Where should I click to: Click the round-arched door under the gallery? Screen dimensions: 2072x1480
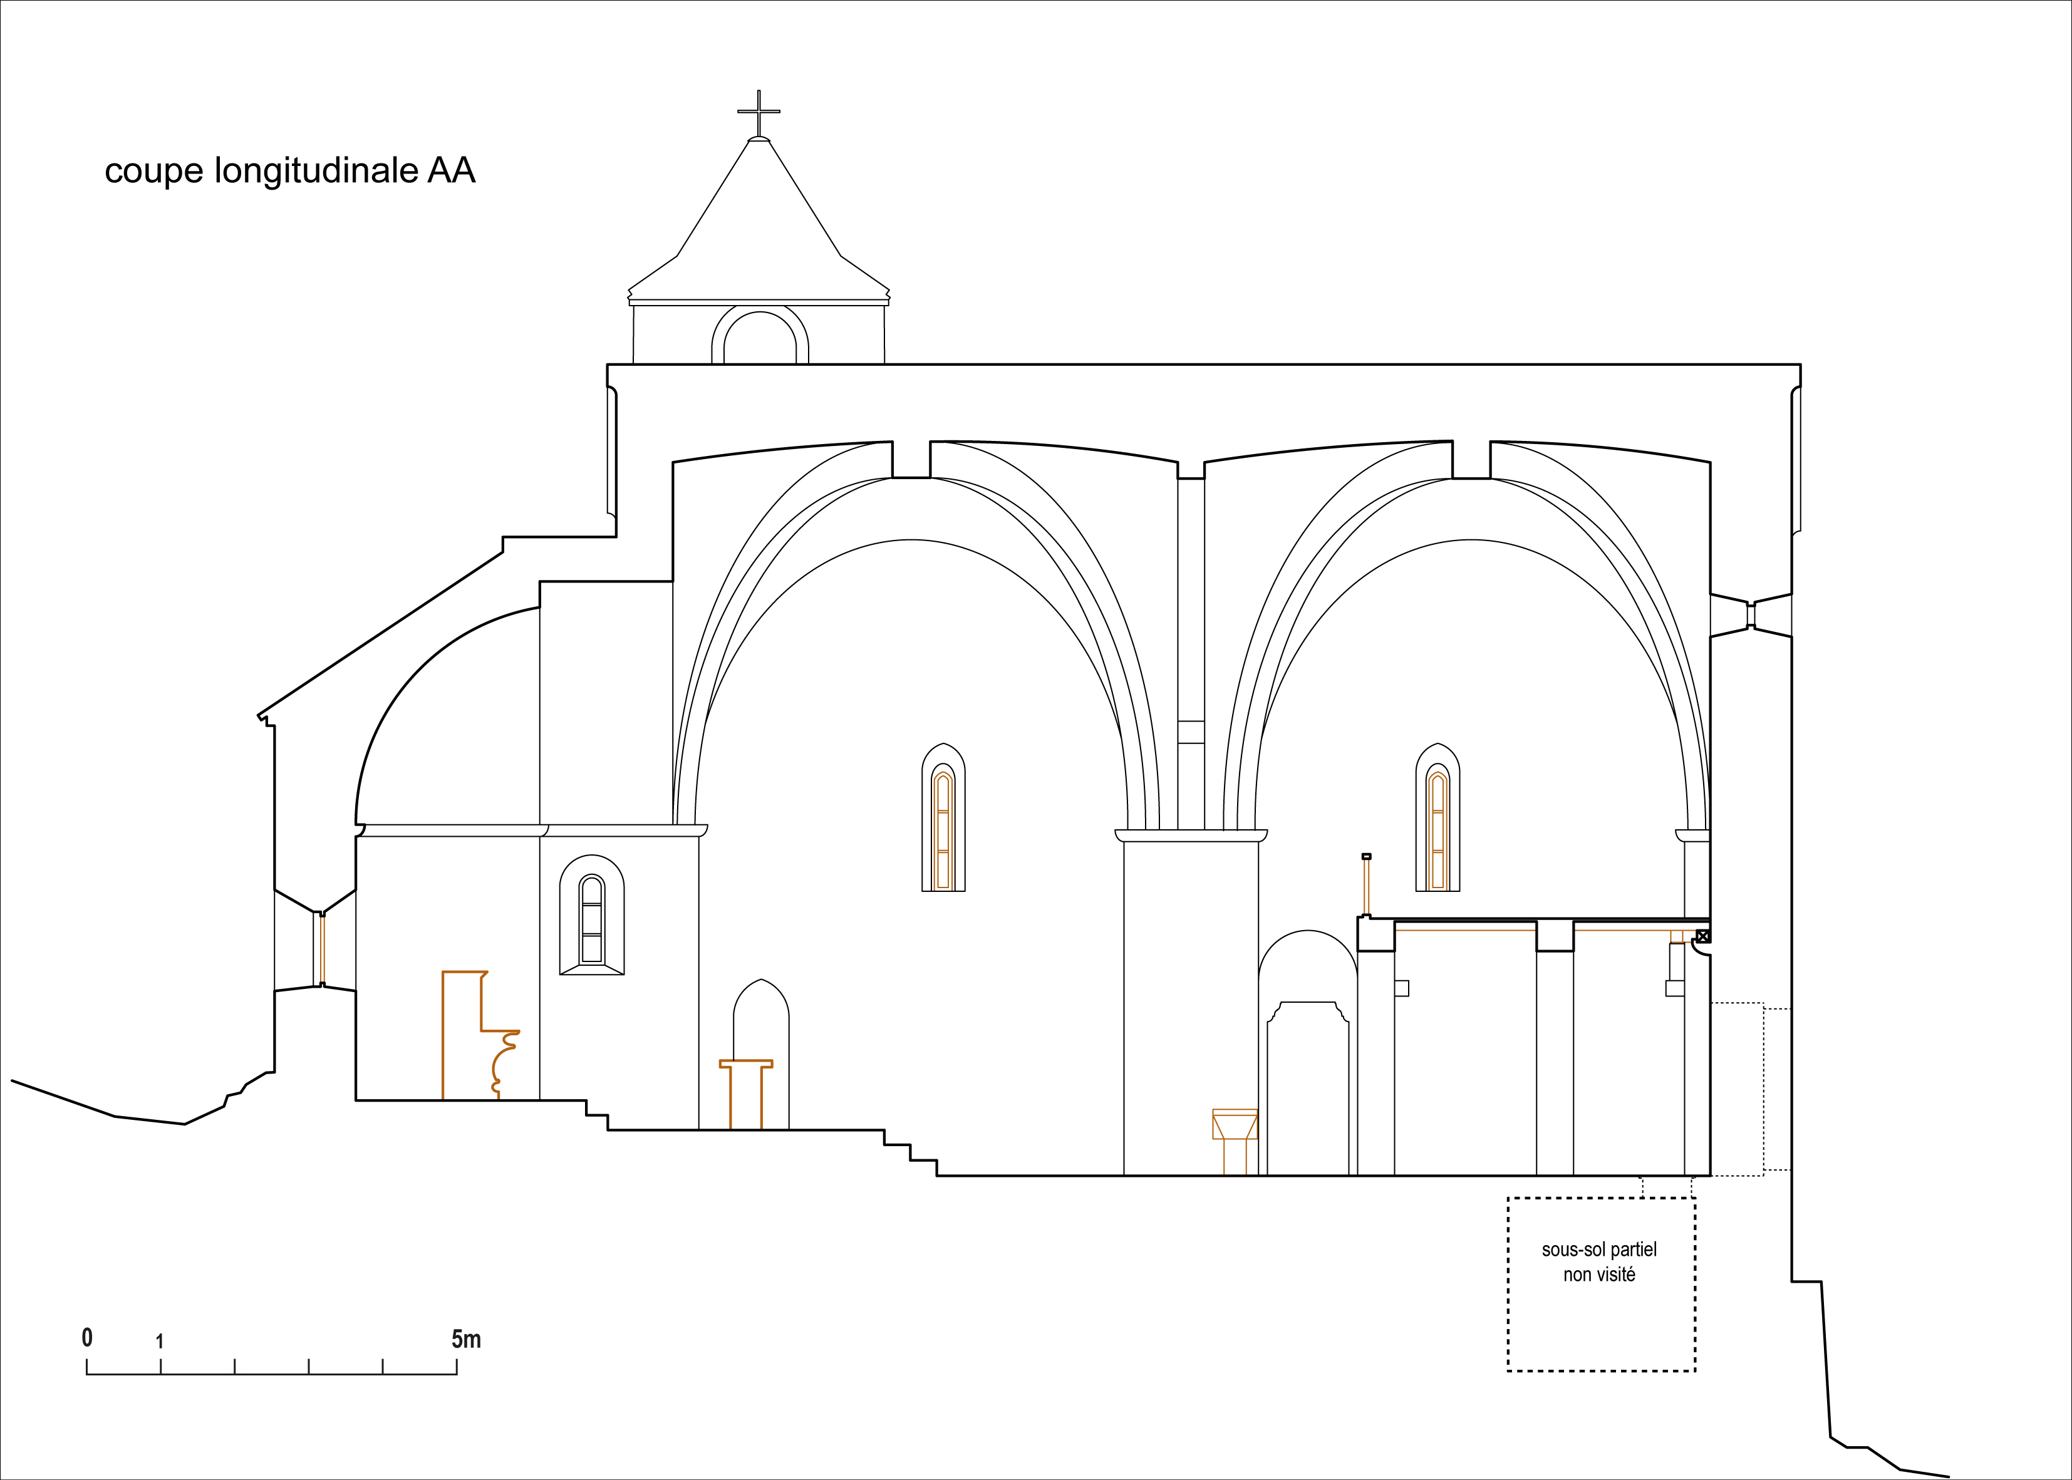[x=1308, y=1053]
